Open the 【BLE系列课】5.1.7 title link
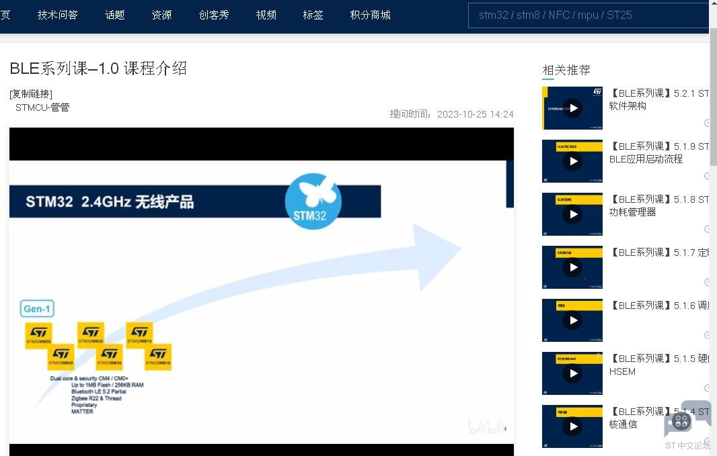717x456 pixels. (x=659, y=253)
